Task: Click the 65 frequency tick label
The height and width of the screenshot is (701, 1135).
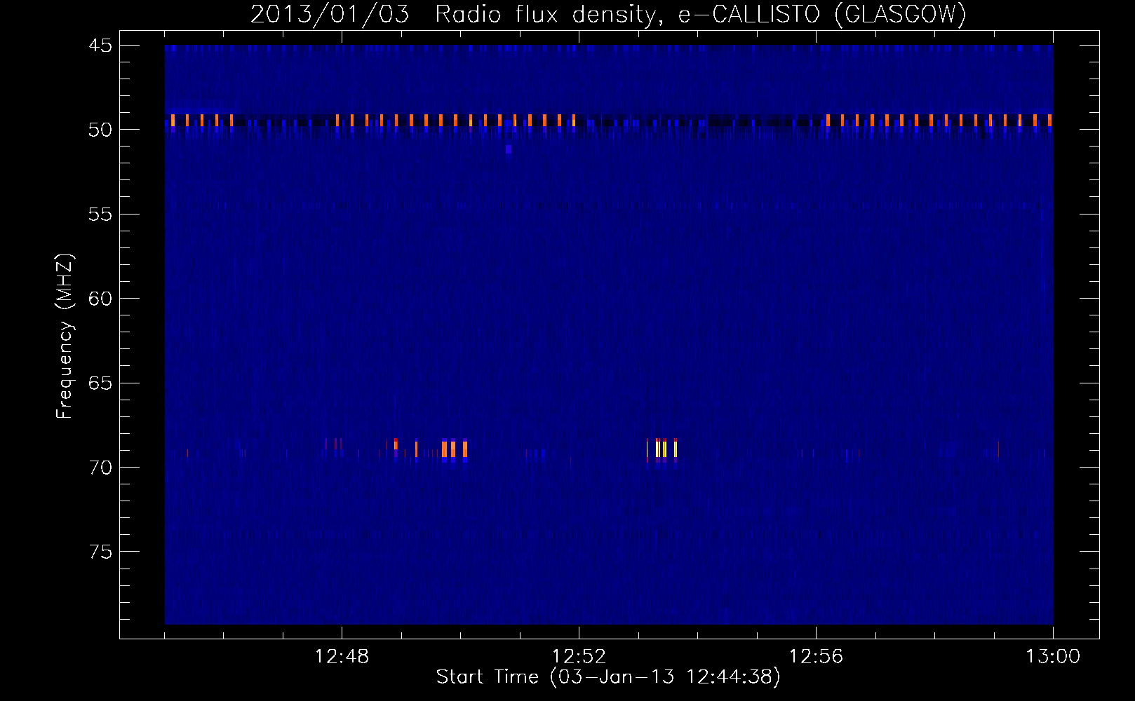Action: [100, 383]
